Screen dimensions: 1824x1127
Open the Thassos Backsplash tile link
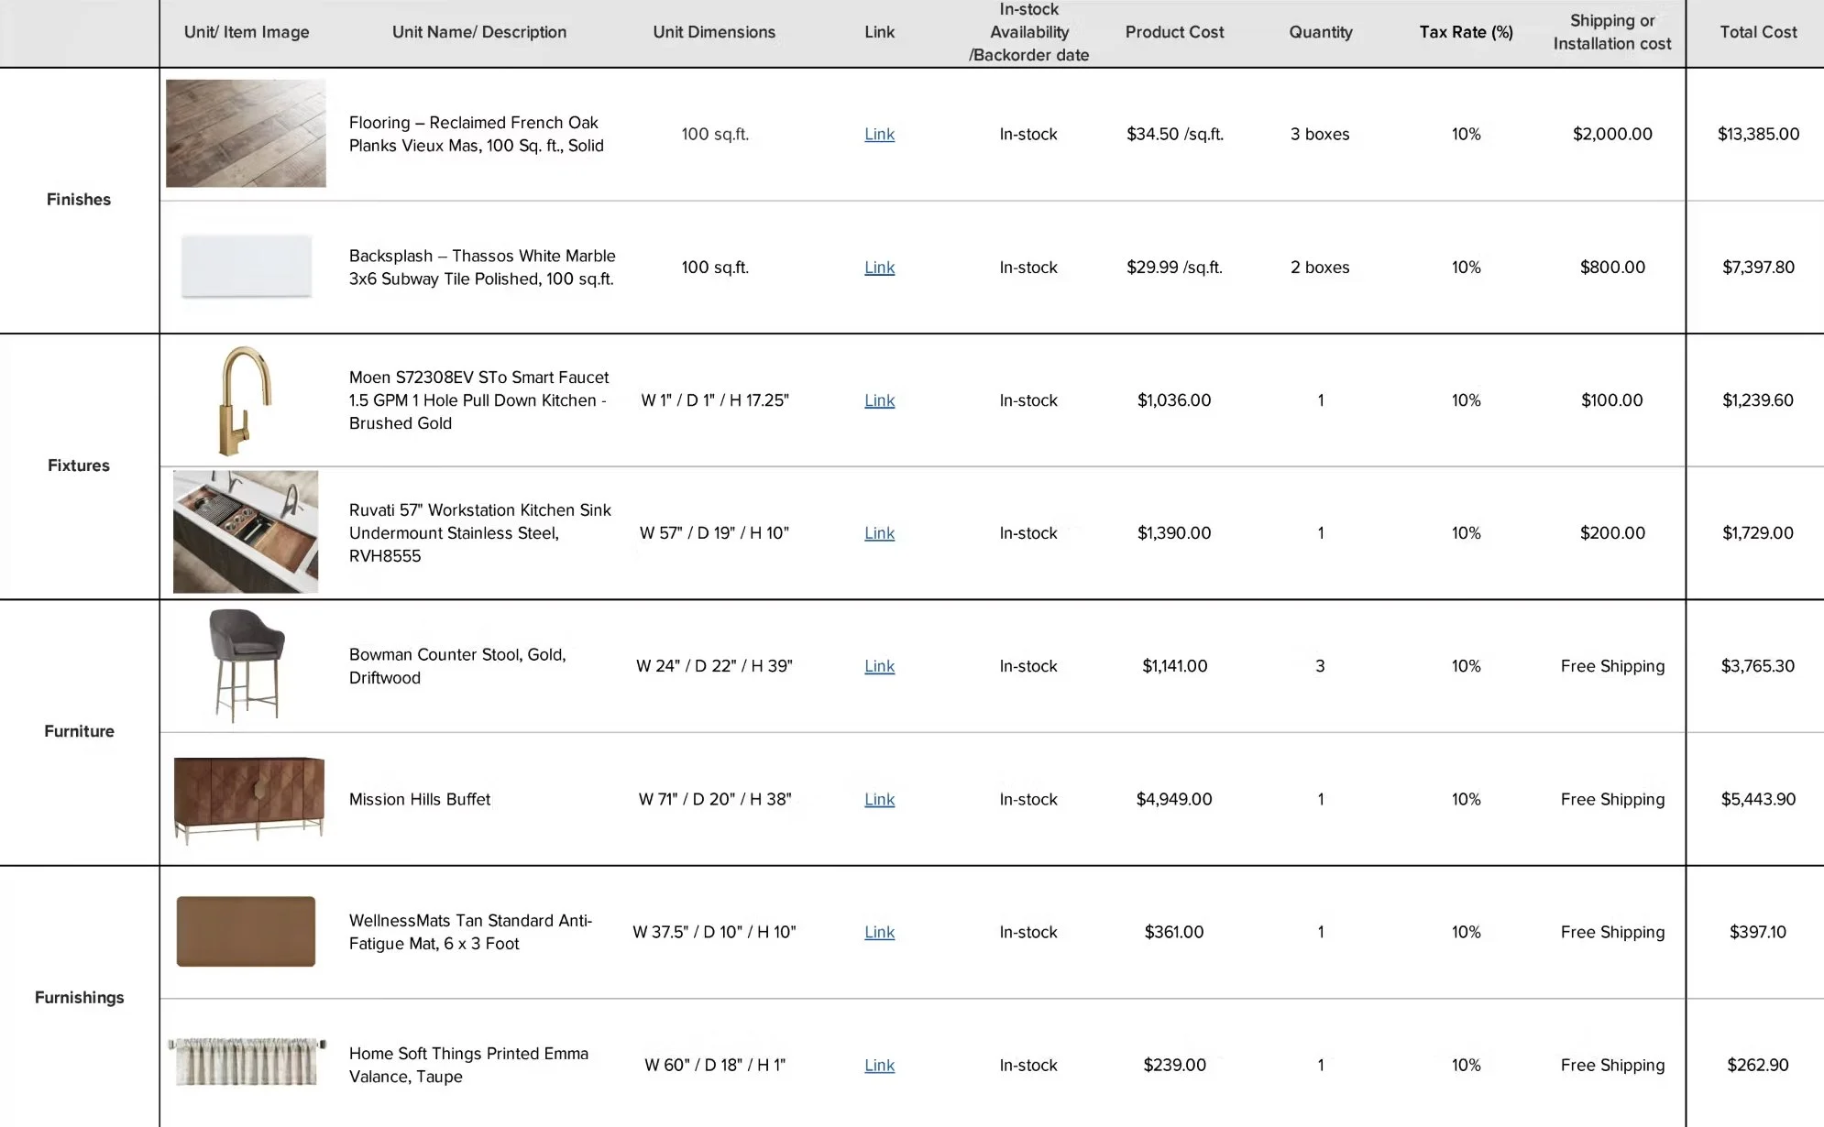tap(879, 268)
